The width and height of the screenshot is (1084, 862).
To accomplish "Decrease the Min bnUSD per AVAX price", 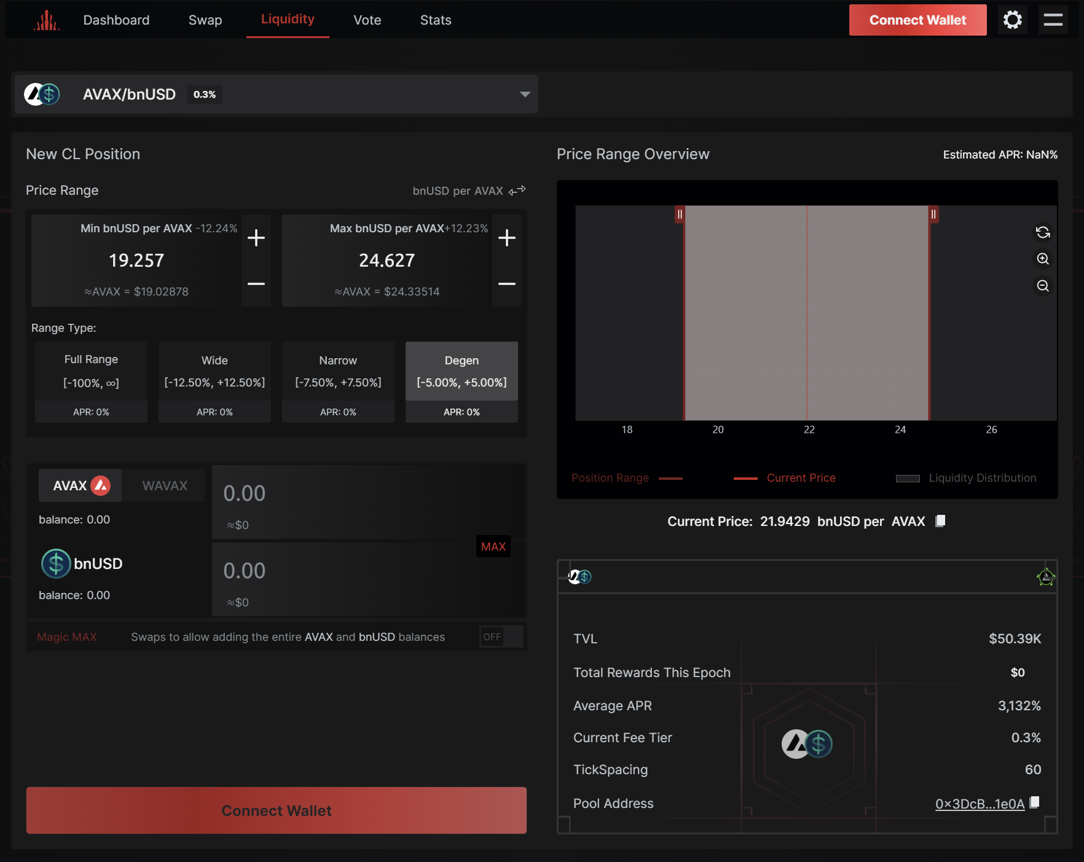I will (x=256, y=284).
